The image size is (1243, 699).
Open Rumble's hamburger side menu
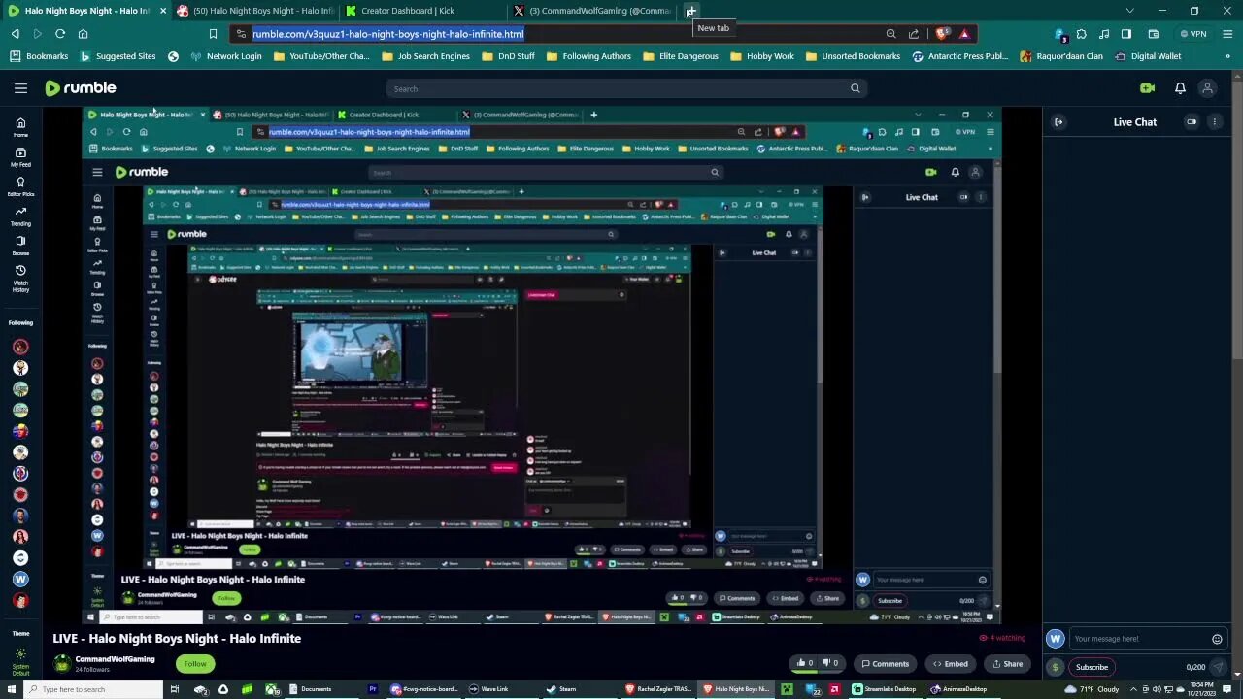[20, 88]
